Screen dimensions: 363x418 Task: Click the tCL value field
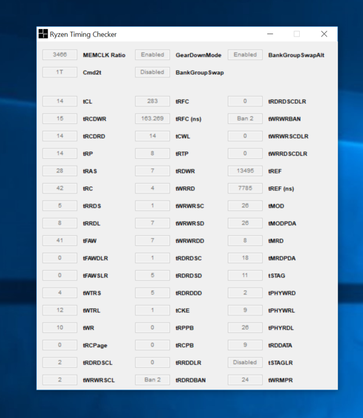tap(60, 101)
